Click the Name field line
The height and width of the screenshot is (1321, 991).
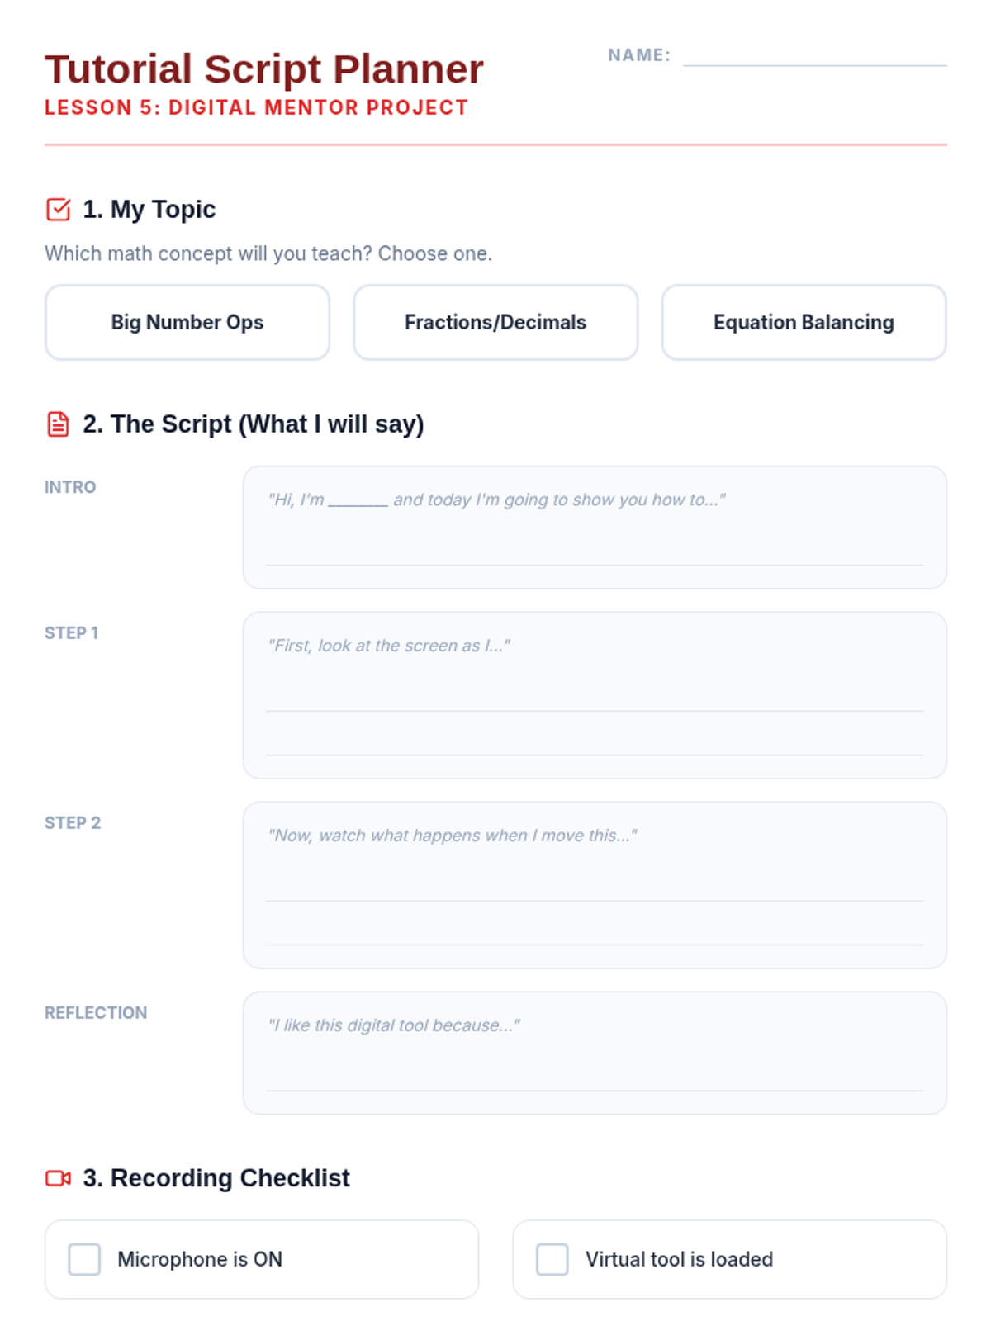click(814, 56)
